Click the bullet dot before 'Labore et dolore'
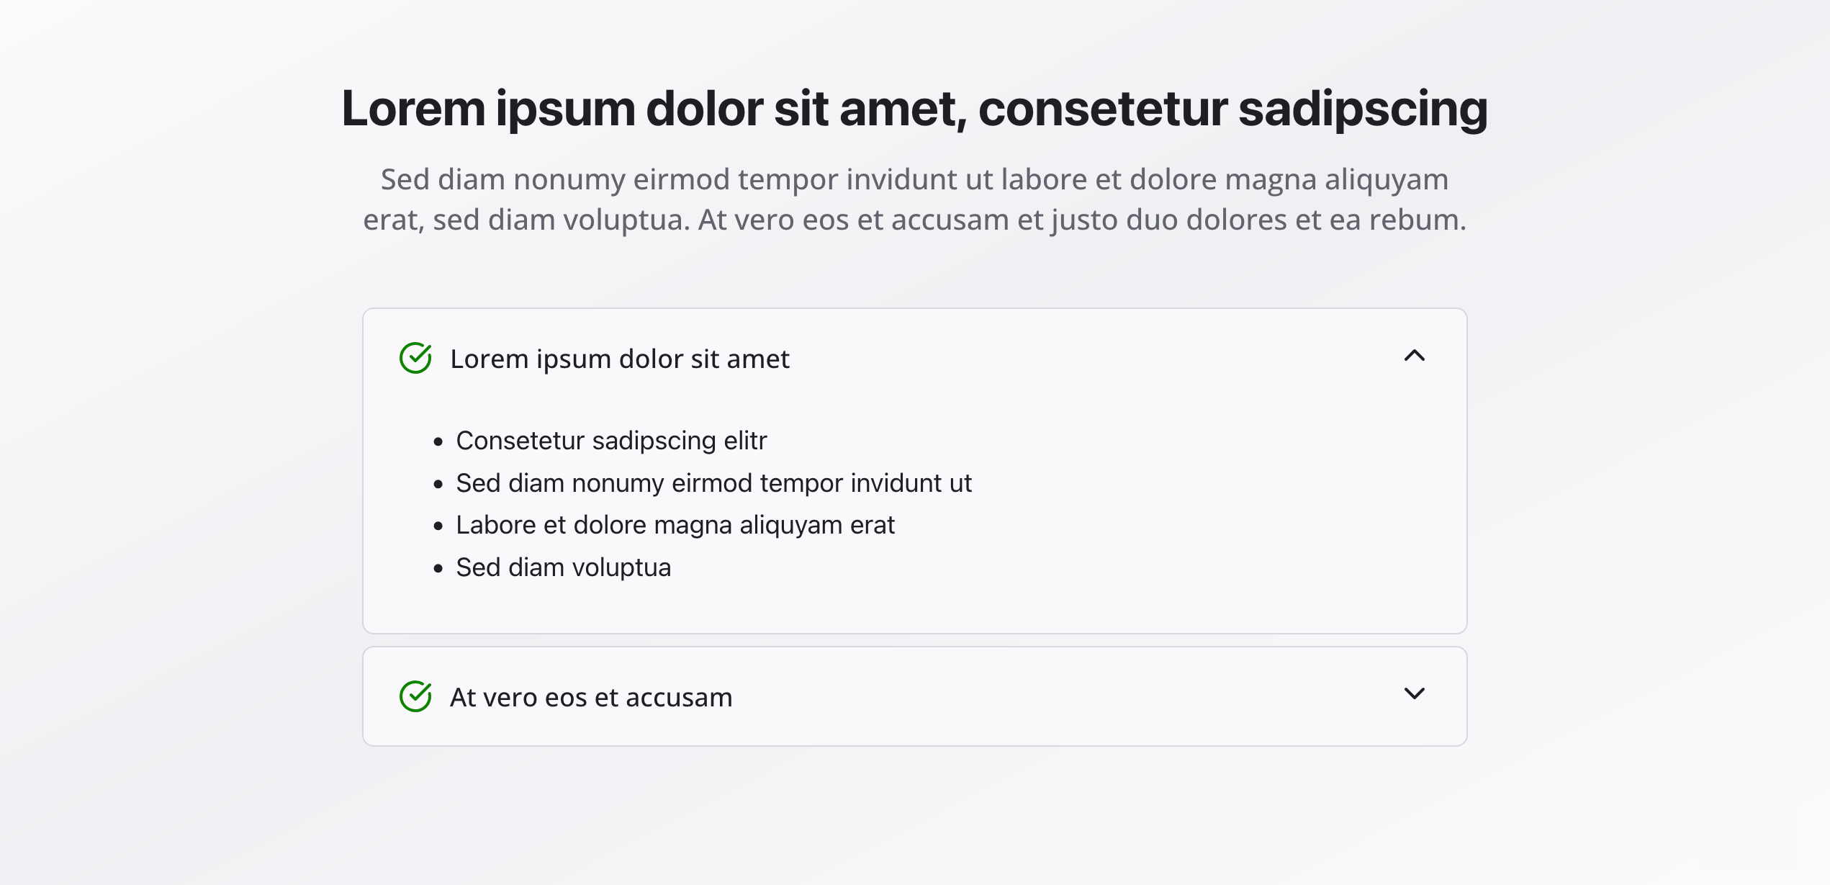This screenshot has height=885, width=1830. (x=438, y=526)
